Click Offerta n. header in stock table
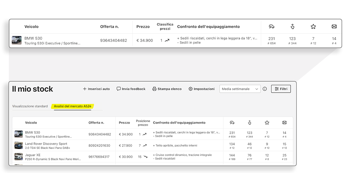The image size is (345, 173). pyautogui.click(x=96, y=123)
